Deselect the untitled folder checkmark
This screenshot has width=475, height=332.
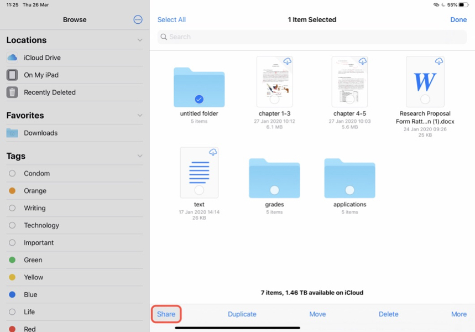(199, 99)
